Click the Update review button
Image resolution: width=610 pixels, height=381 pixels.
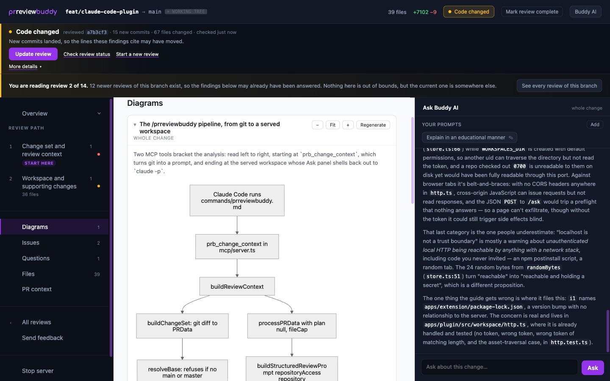[x=33, y=54]
